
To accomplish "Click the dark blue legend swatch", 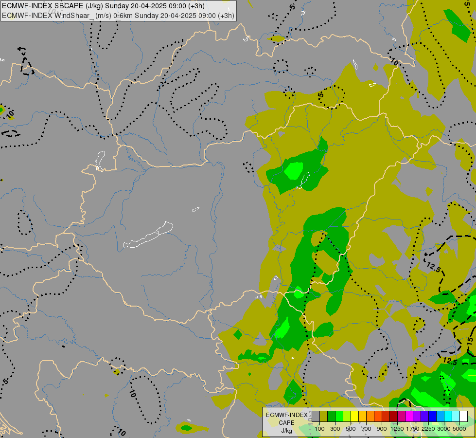I will coord(432,417).
